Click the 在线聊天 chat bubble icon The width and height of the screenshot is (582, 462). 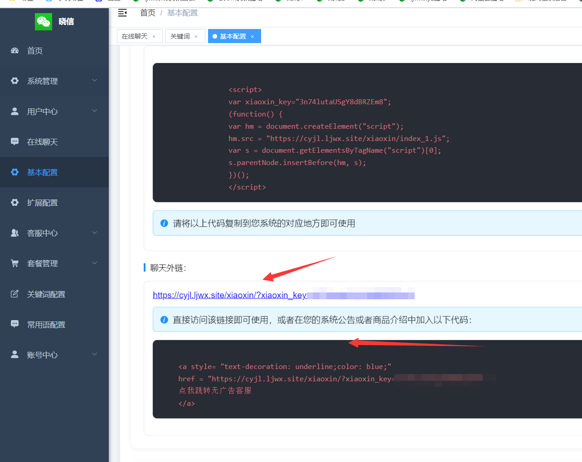pos(15,141)
